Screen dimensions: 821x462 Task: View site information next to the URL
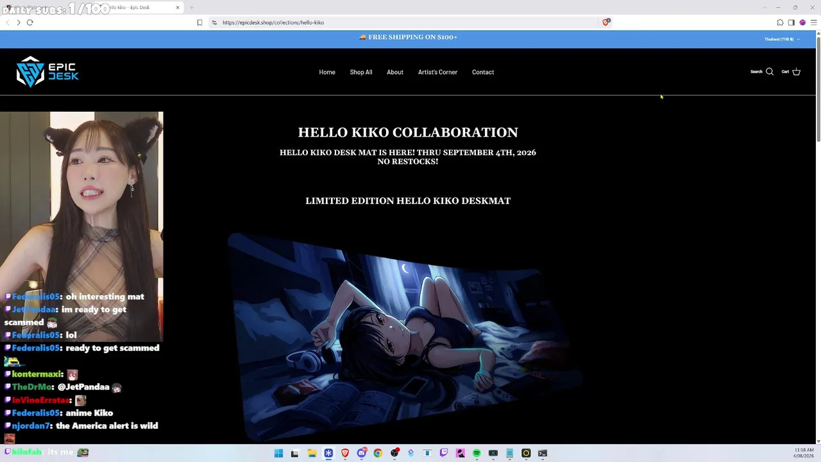pyautogui.click(x=214, y=22)
